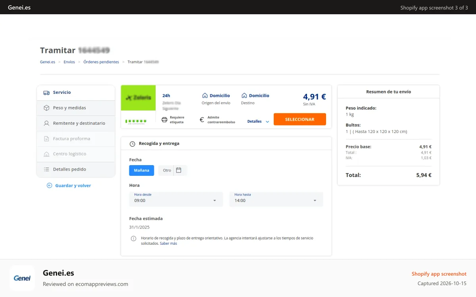The width and height of the screenshot is (476, 297).
Task: Choose Otro as the pickup date option
Action: [x=167, y=170]
